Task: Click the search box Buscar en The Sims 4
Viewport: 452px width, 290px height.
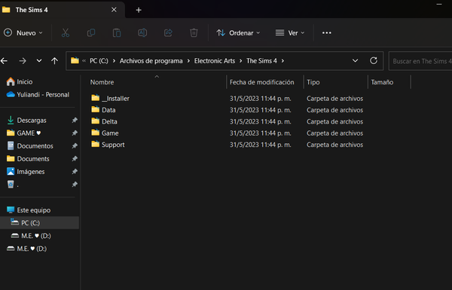Action: tap(420, 61)
